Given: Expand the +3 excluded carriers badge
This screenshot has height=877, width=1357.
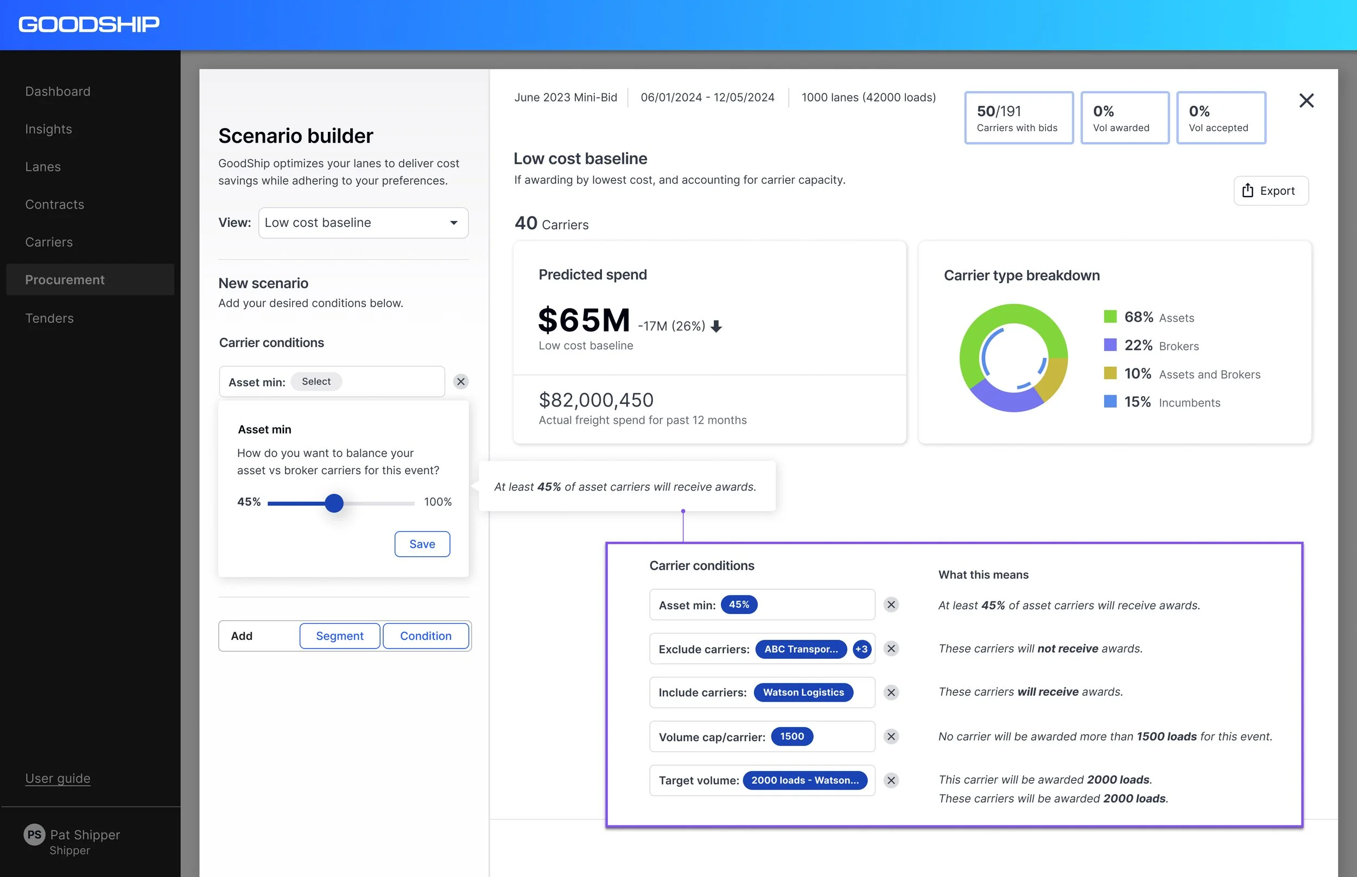Looking at the screenshot, I should [861, 649].
